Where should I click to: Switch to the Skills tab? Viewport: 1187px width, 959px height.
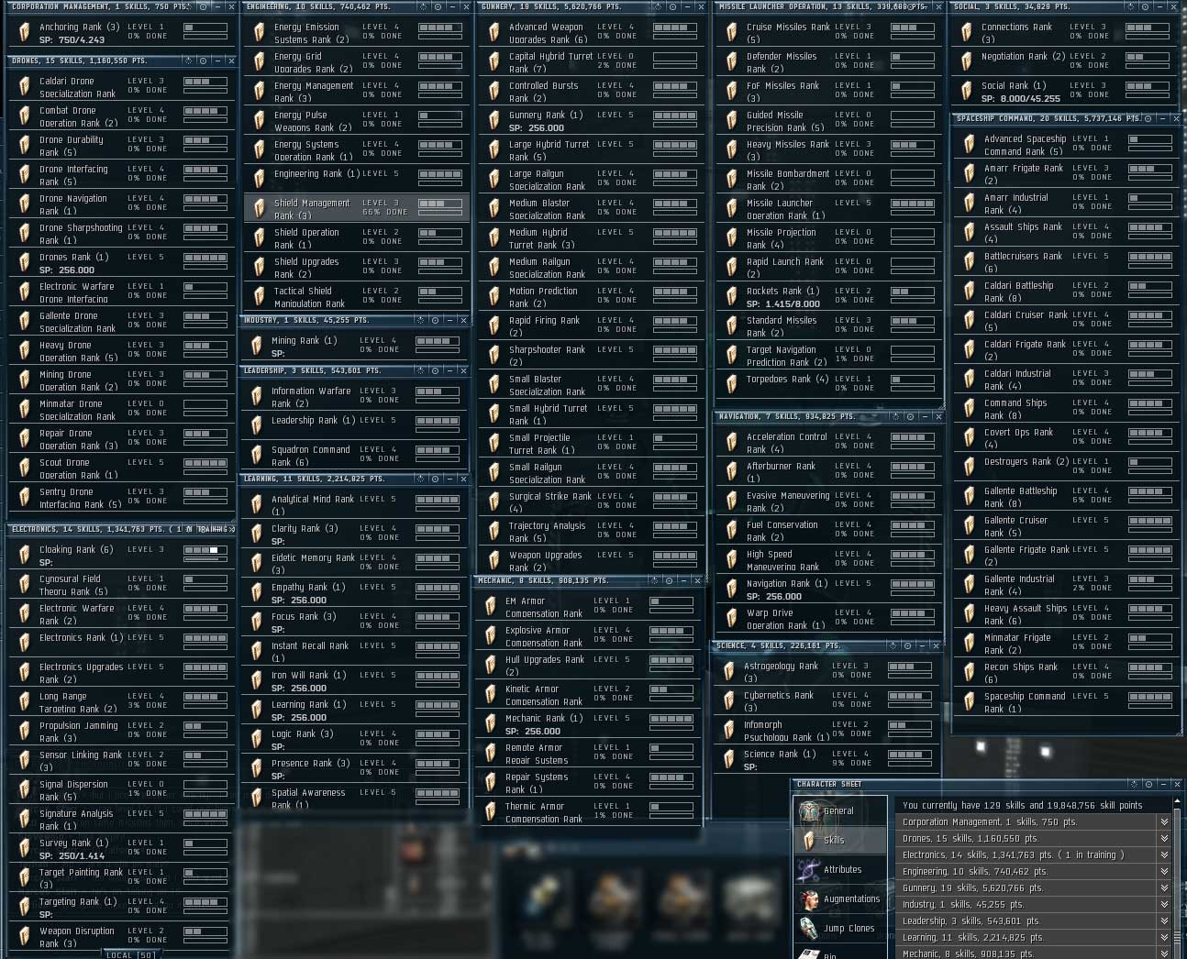840,840
